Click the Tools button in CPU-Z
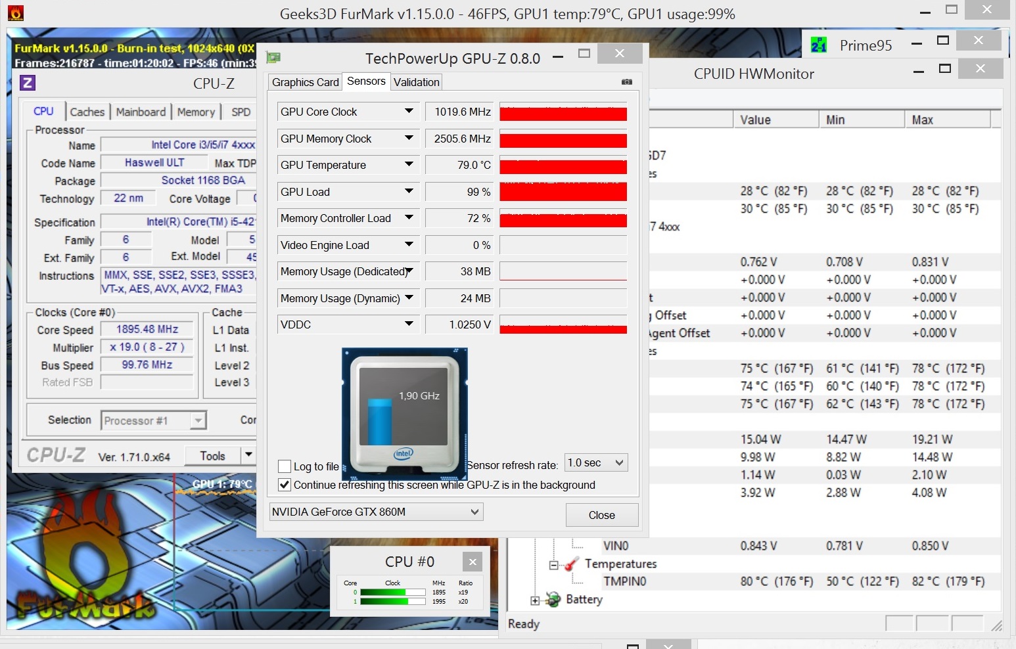The width and height of the screenshot is (1016, 649). coord(212,456)
